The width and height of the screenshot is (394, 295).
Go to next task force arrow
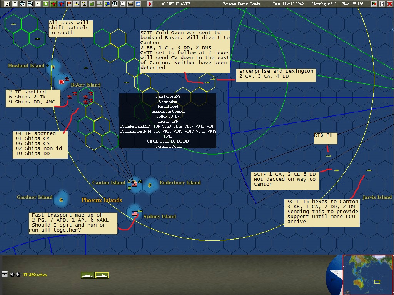tap(18, 275)
